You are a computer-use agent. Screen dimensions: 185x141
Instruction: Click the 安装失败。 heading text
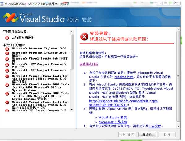click(x=100, y=33)
